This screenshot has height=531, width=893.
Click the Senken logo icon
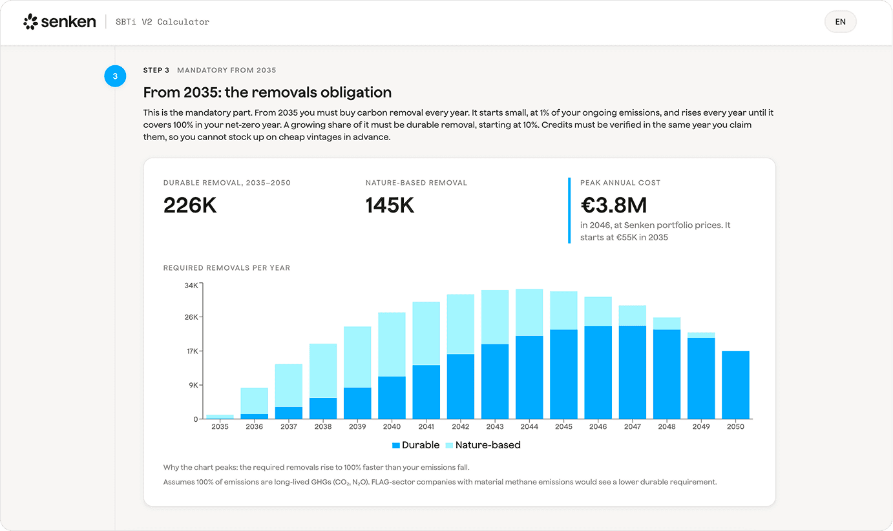30,22
